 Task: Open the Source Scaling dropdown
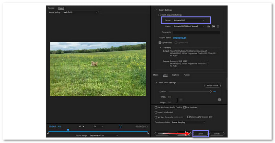point(80,12)
